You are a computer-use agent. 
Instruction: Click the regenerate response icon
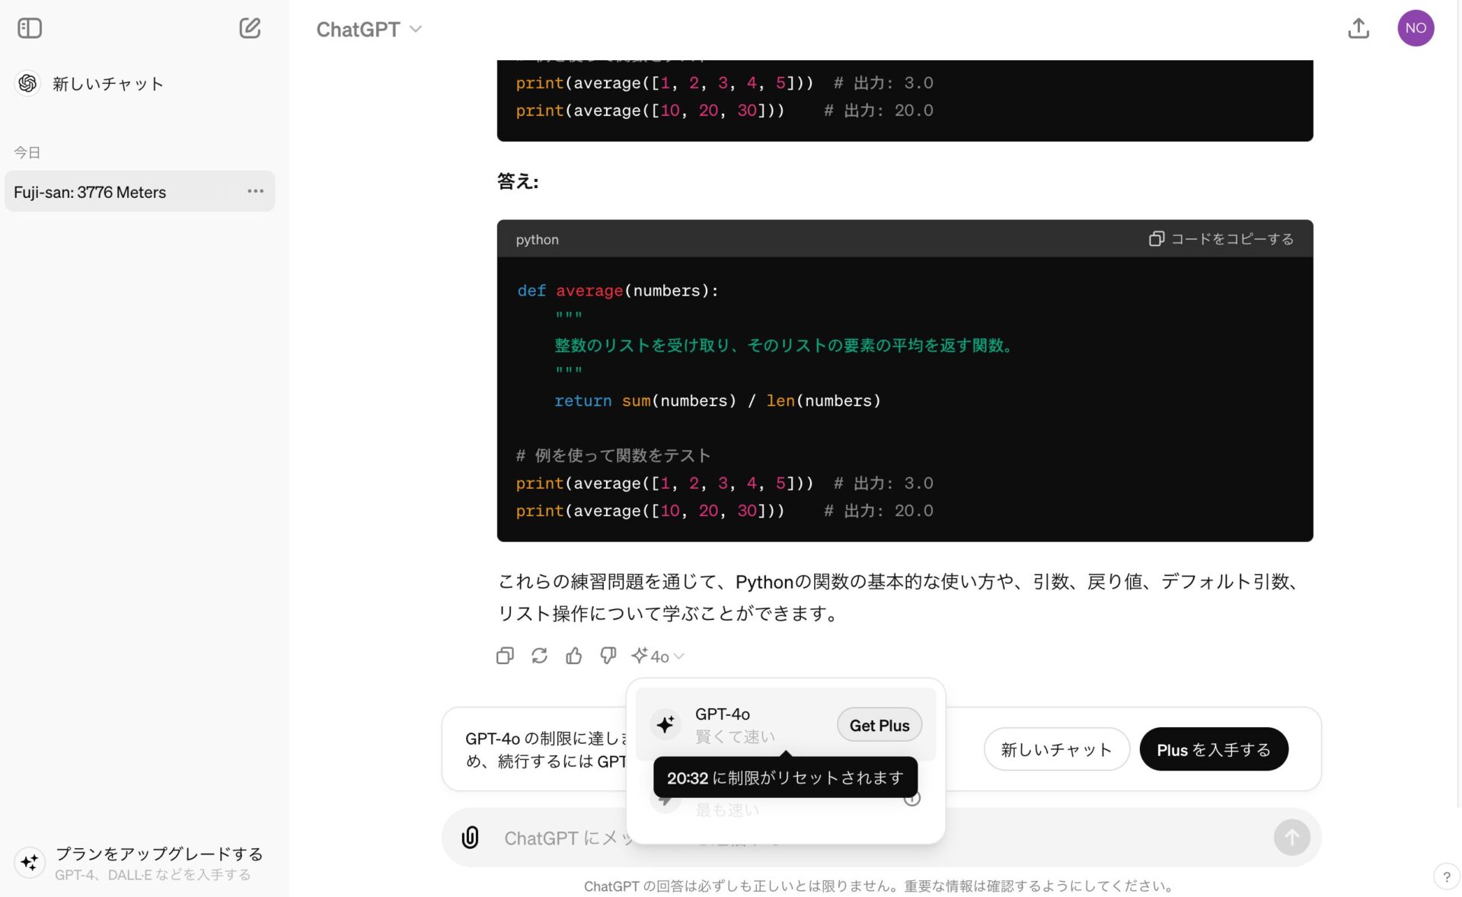click(x=539, y=656)
